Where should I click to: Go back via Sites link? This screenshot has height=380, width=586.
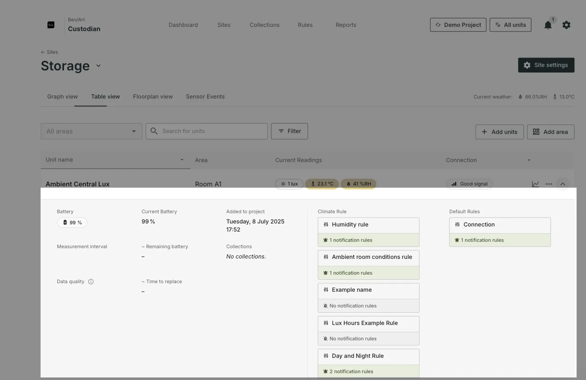[49, 52]
